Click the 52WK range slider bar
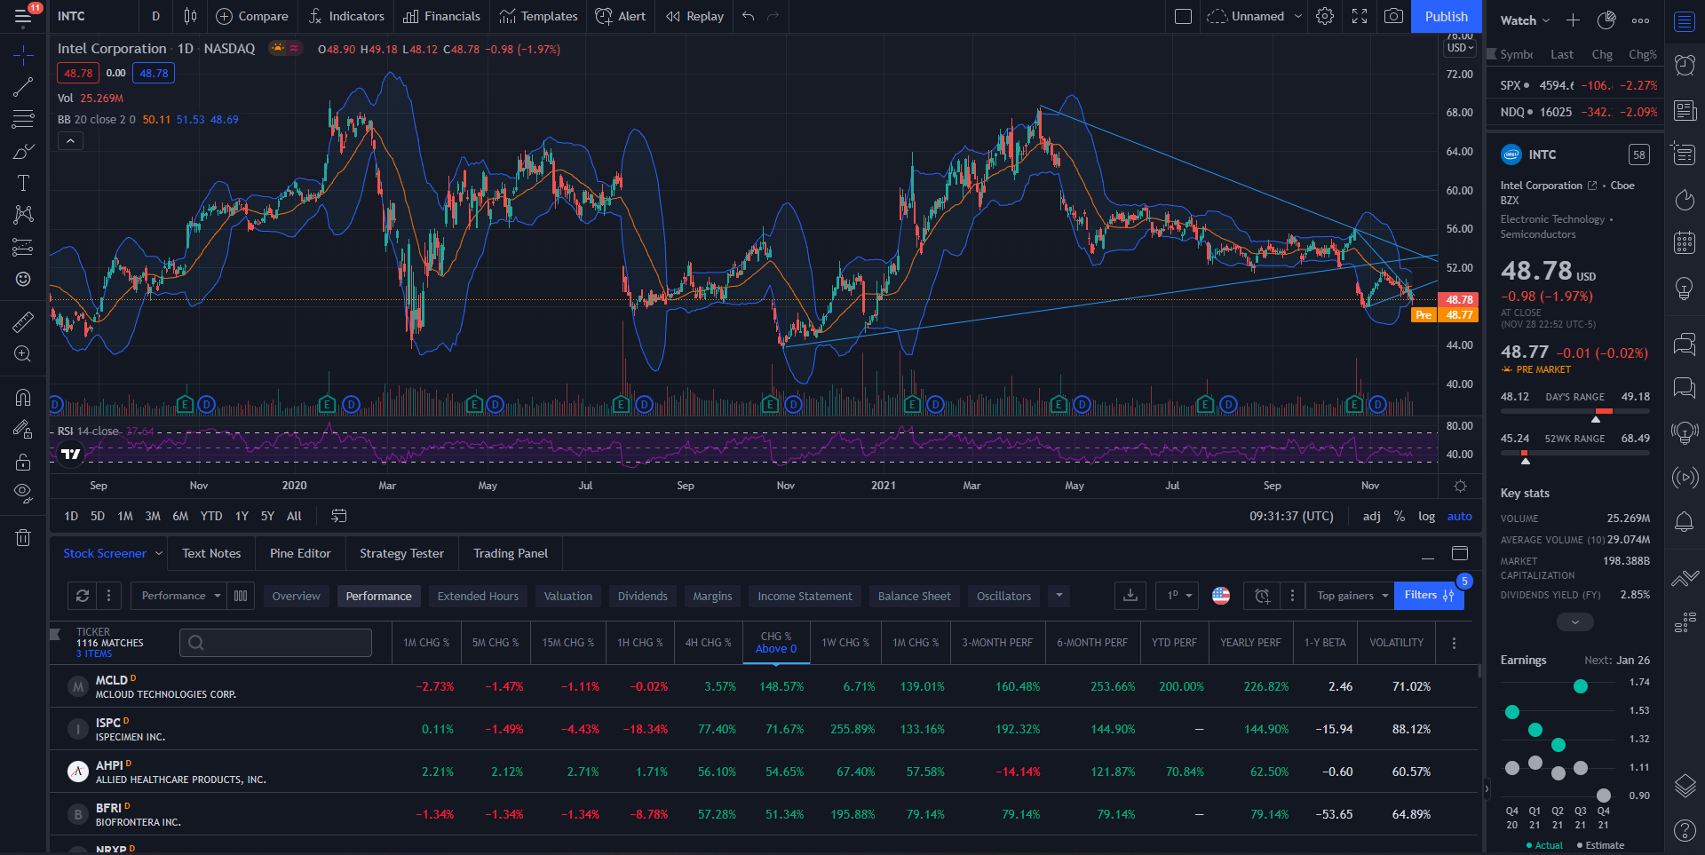 (1575, 453)
